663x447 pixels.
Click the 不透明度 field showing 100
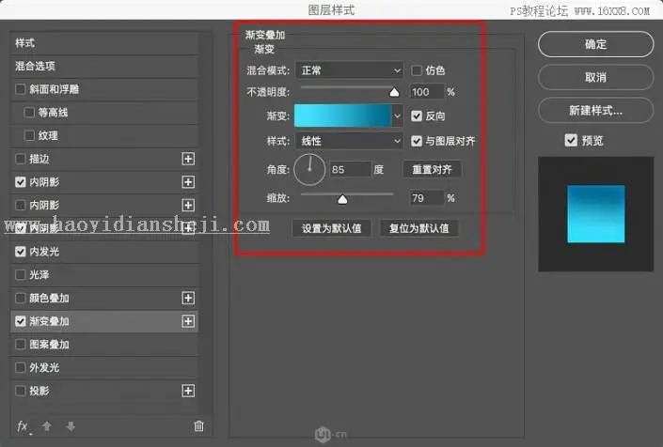(427, 92)
